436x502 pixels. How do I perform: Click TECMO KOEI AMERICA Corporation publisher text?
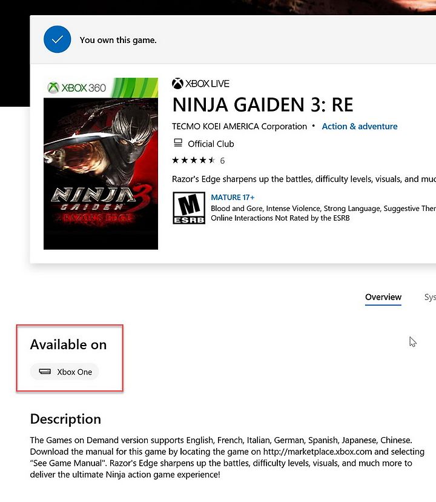(239, 126)
